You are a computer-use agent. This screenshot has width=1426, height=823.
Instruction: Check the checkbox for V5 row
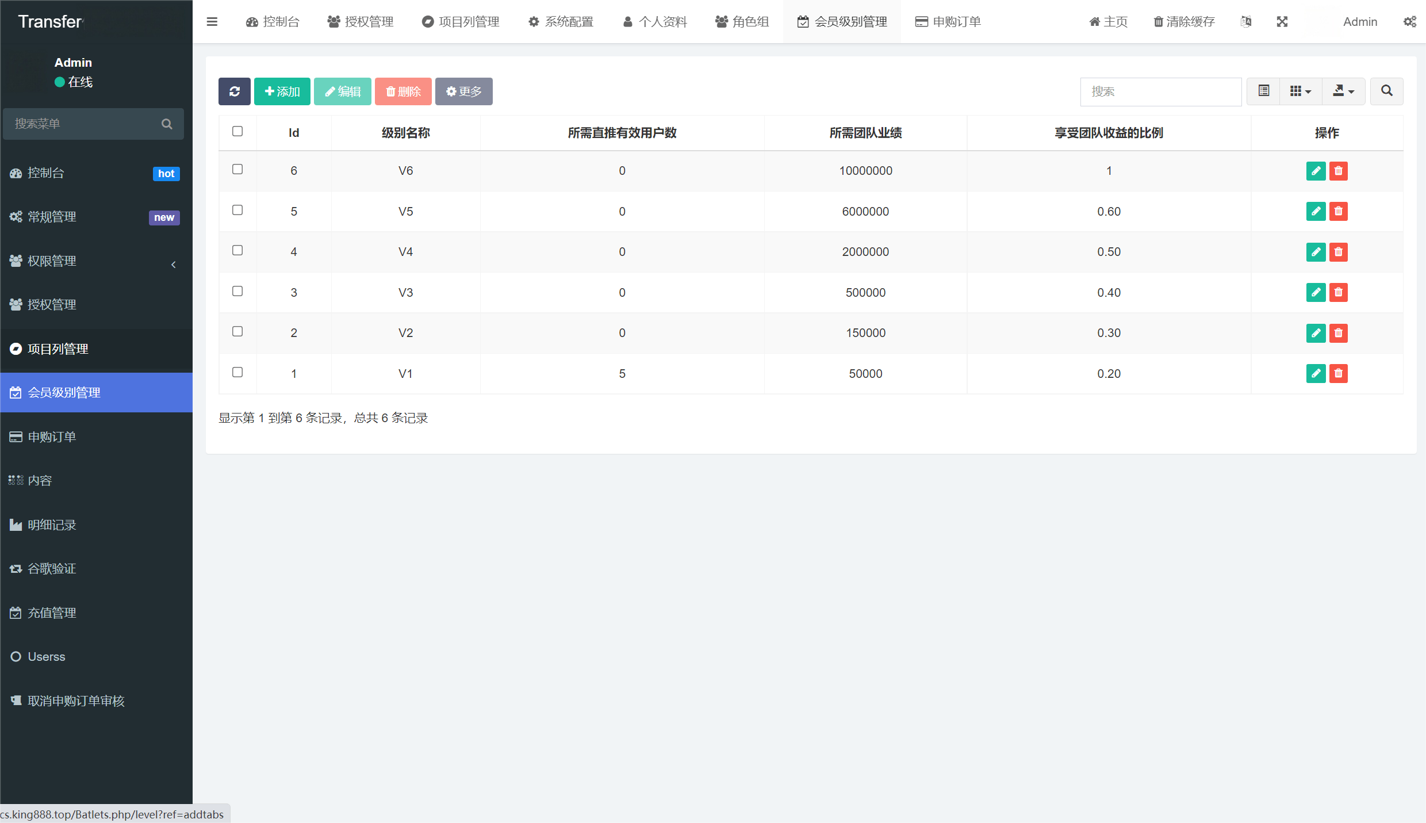pos(237,210)
